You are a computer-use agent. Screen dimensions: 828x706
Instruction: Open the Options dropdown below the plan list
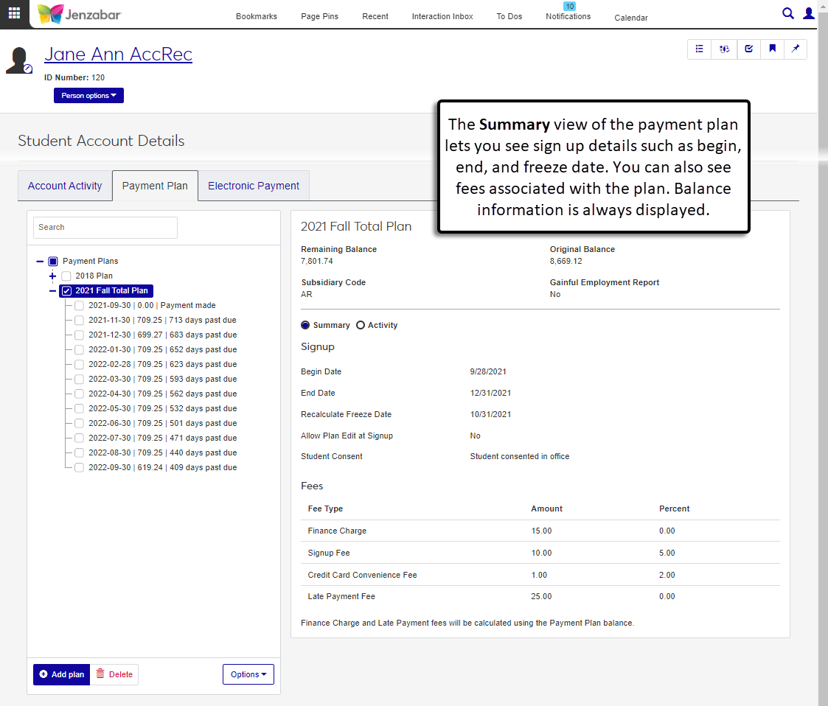pyautogui.click(x=248, y=674)
